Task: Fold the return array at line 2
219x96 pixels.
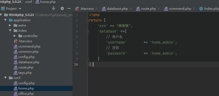Action: tap(87, 20)
